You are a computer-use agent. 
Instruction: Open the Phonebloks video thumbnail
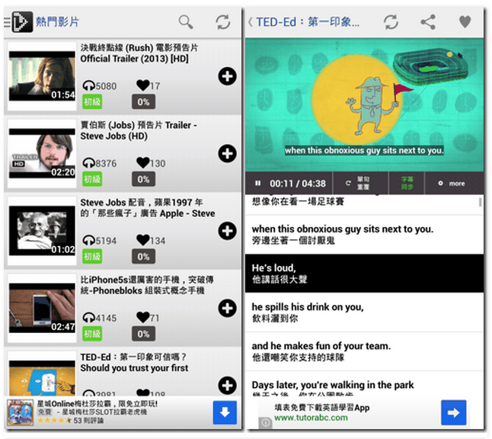[x=42, y=308]
